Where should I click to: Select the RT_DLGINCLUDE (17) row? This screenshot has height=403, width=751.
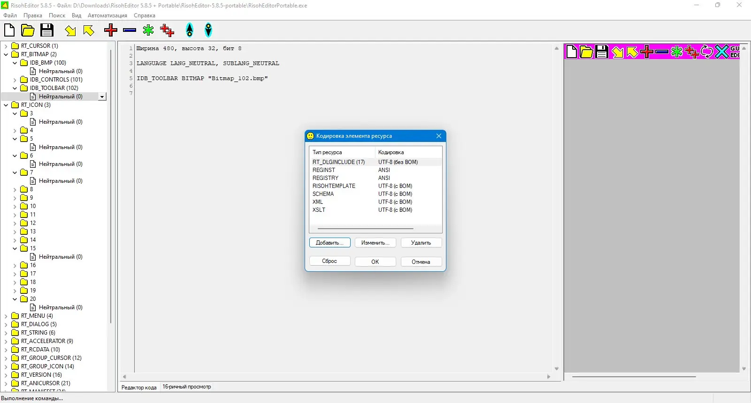(x=375, y=162)
